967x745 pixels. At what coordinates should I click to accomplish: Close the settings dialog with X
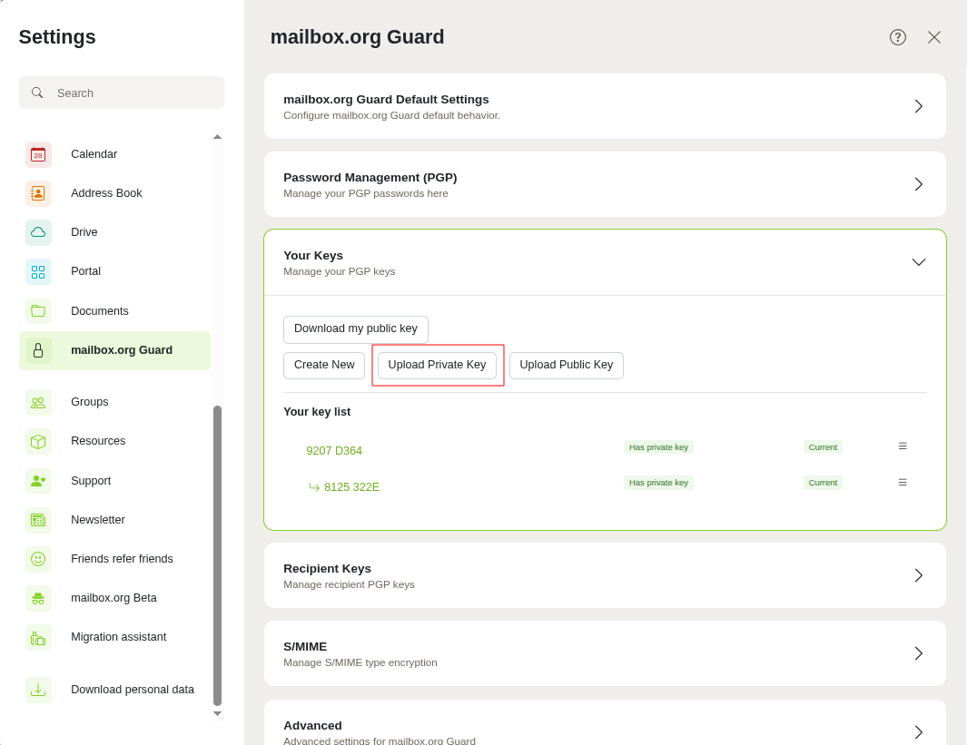pos(934,37)
